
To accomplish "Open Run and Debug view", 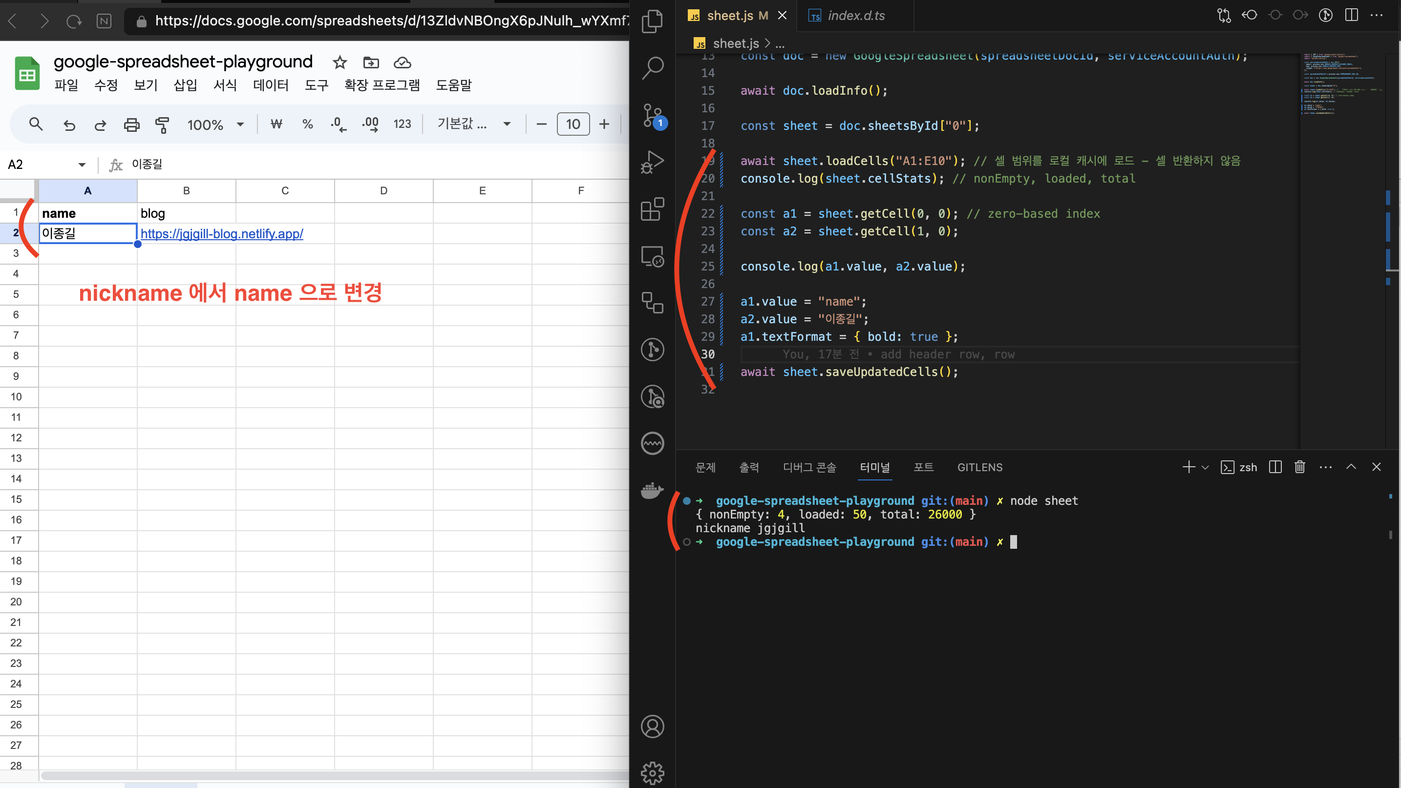I will pyautogui.click(x=652, y=162).
